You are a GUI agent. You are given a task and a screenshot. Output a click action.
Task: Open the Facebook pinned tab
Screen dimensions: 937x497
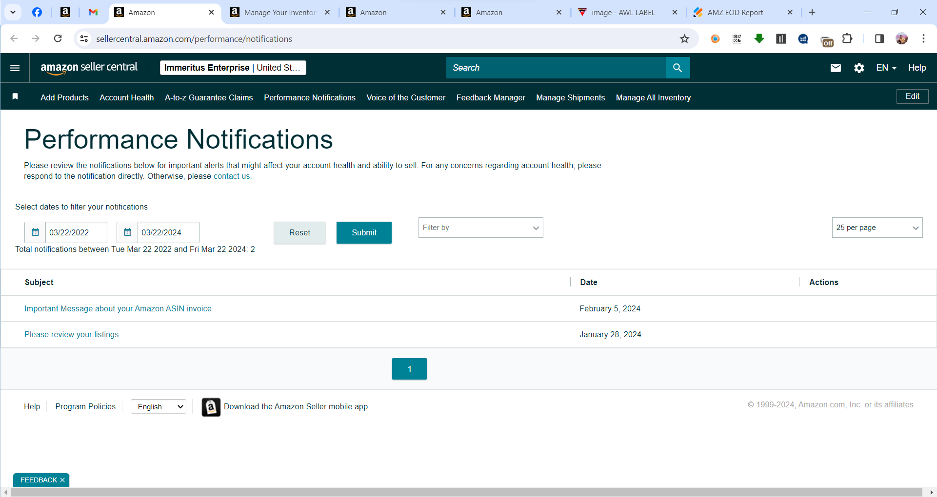37,12
